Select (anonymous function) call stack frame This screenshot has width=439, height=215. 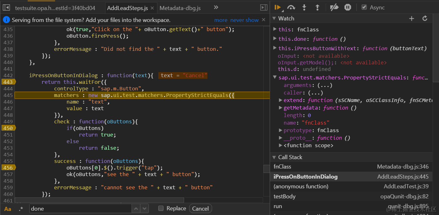351,186
